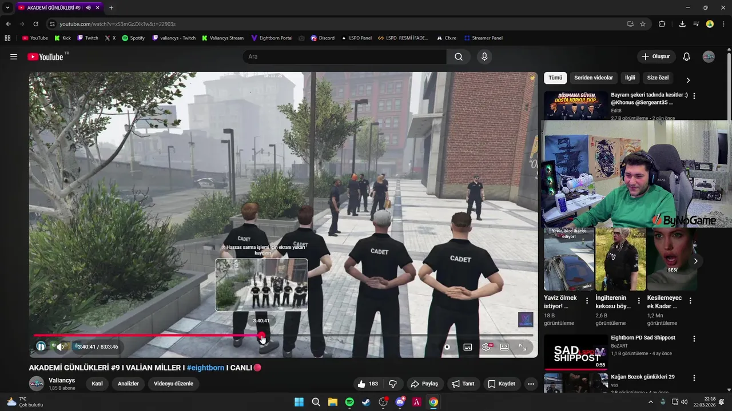732x411 pixels.
Task: Switch to theater mode view
Action: tap(504, 346)
